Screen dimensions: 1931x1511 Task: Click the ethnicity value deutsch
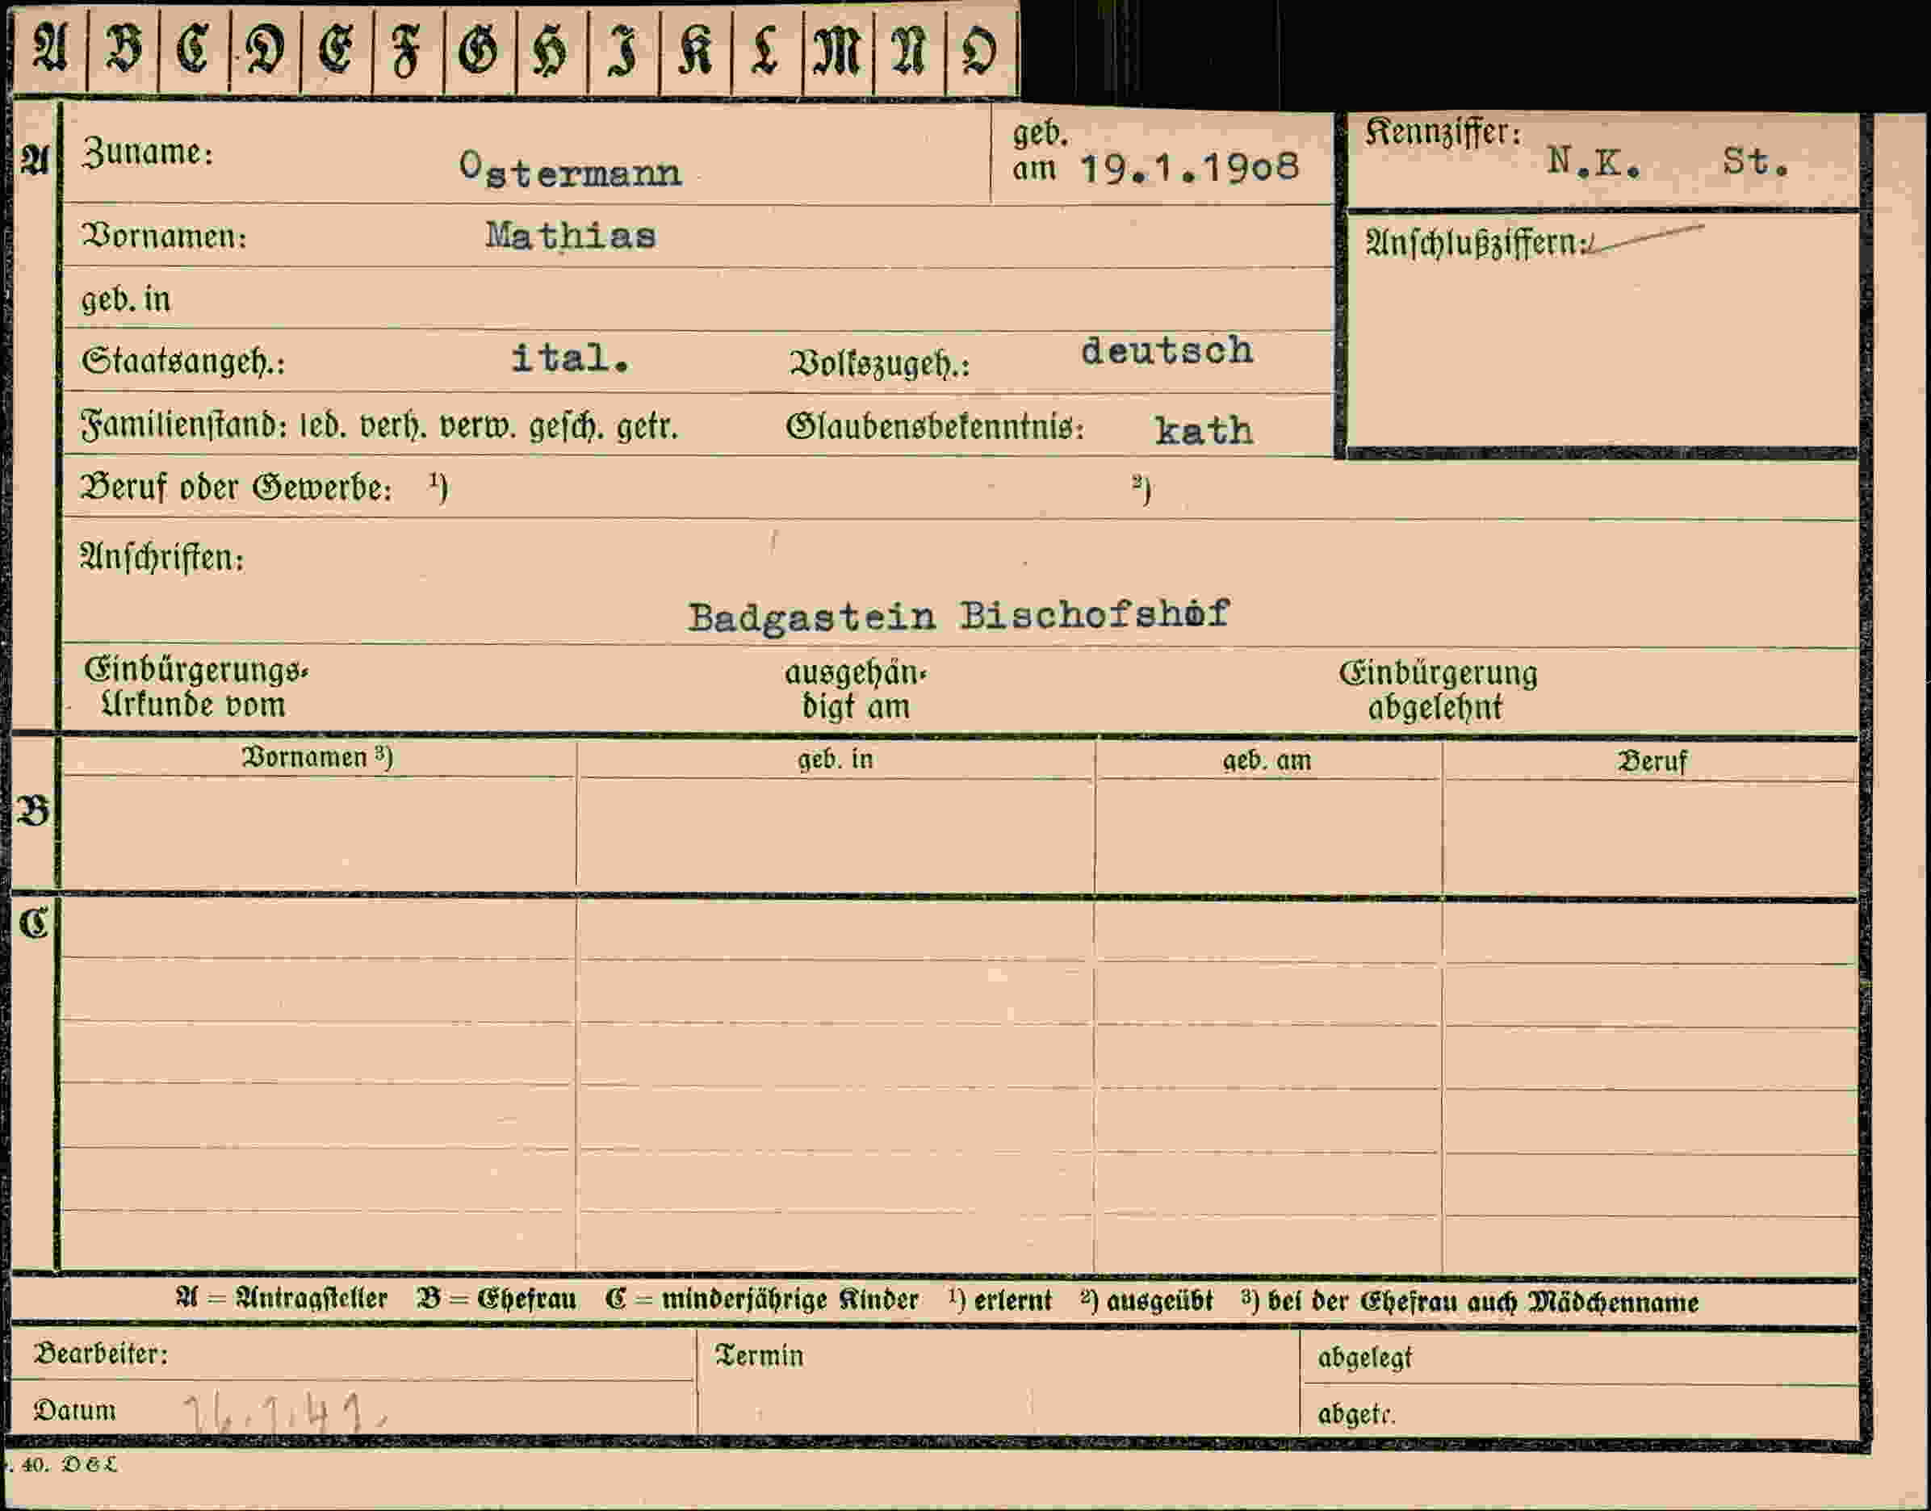tap(1167, 350)
